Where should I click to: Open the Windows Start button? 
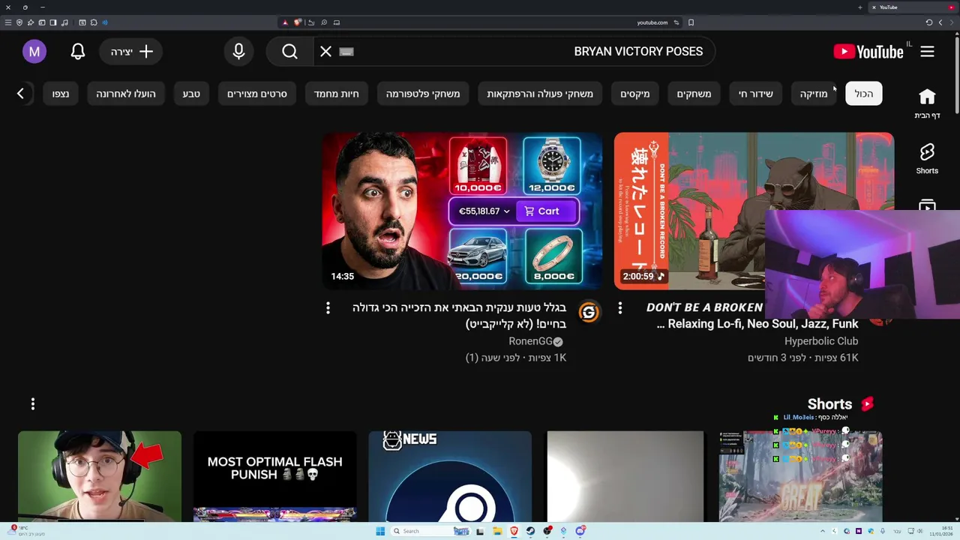pyautogui.click(x=380, y=531)
